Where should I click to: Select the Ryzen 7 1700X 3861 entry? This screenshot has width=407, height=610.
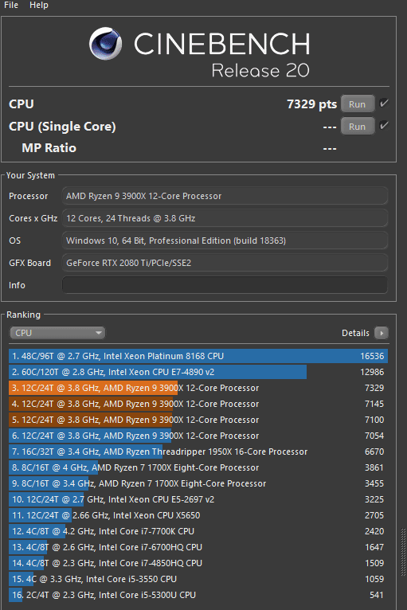[198, 467]
